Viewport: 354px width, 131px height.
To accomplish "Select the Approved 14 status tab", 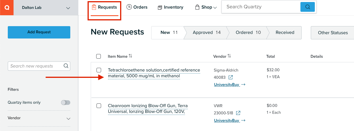I will pyautogui.click(x=207, y=32).
